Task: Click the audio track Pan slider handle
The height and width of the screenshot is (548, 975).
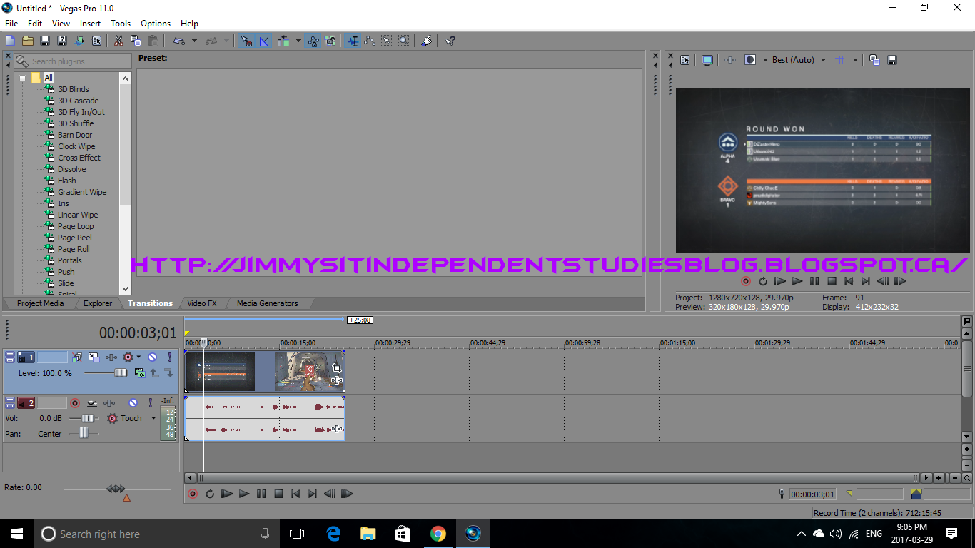Action: [x=84, y=434]
